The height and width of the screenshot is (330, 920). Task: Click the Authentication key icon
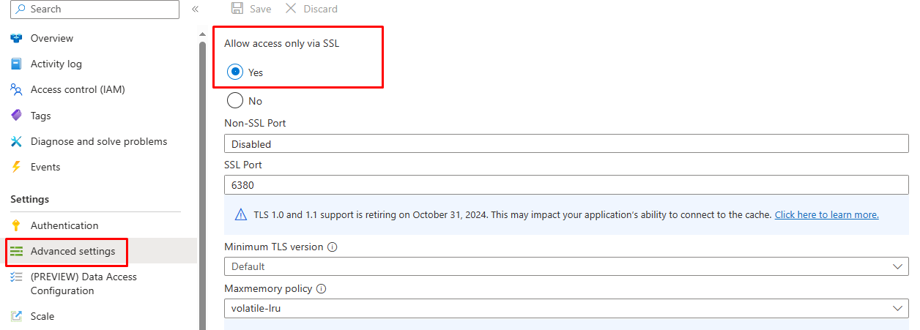(x=16, y=225)
